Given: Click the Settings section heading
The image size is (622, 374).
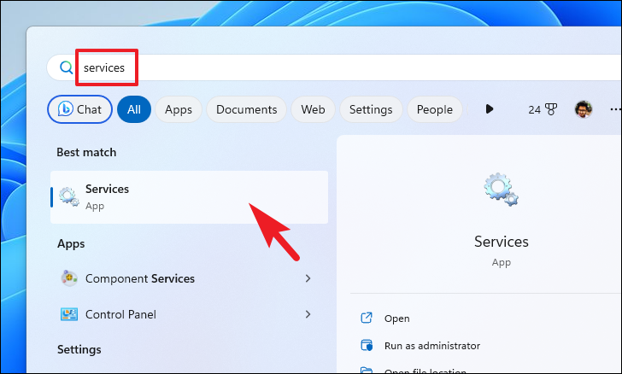Looking at the screenshot, I should 79,349.
